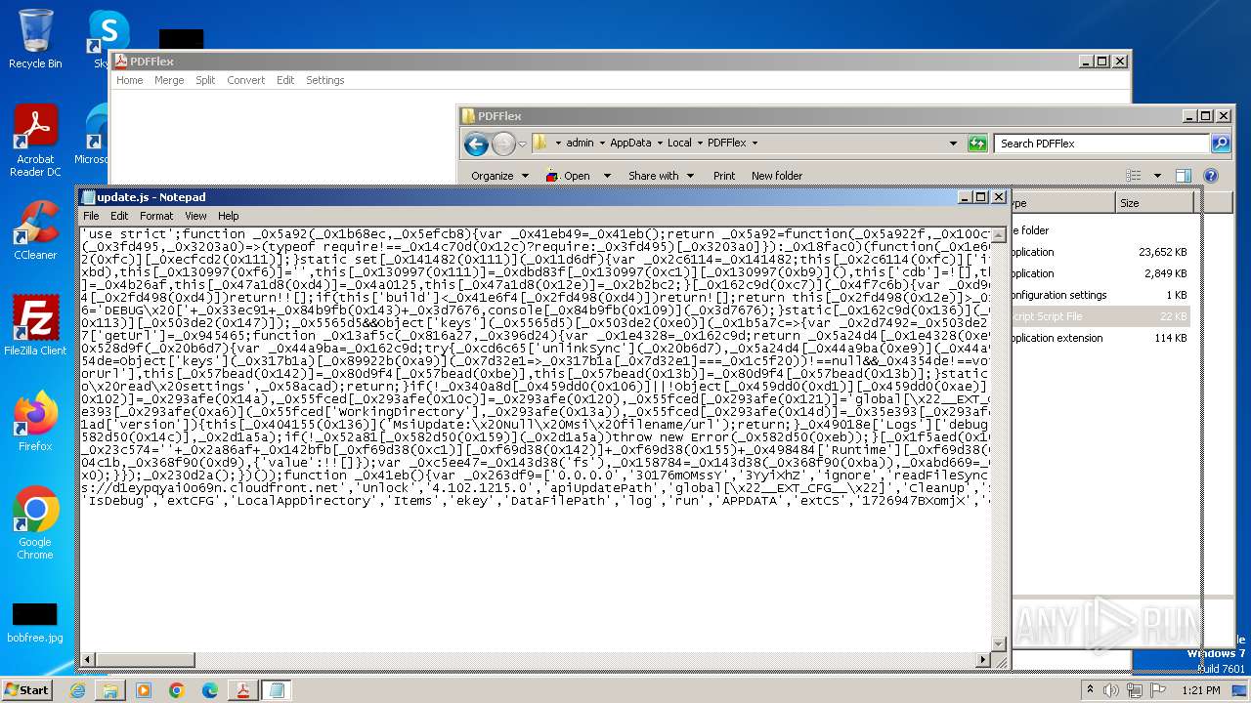1251x703 pixels.
Task: Click the change view icon in Explorer
Action: (1134, 176)
